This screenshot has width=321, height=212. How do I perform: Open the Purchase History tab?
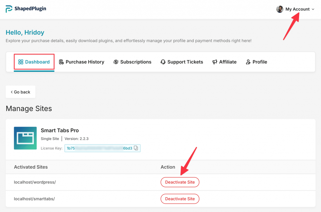(x=82, y=62)
